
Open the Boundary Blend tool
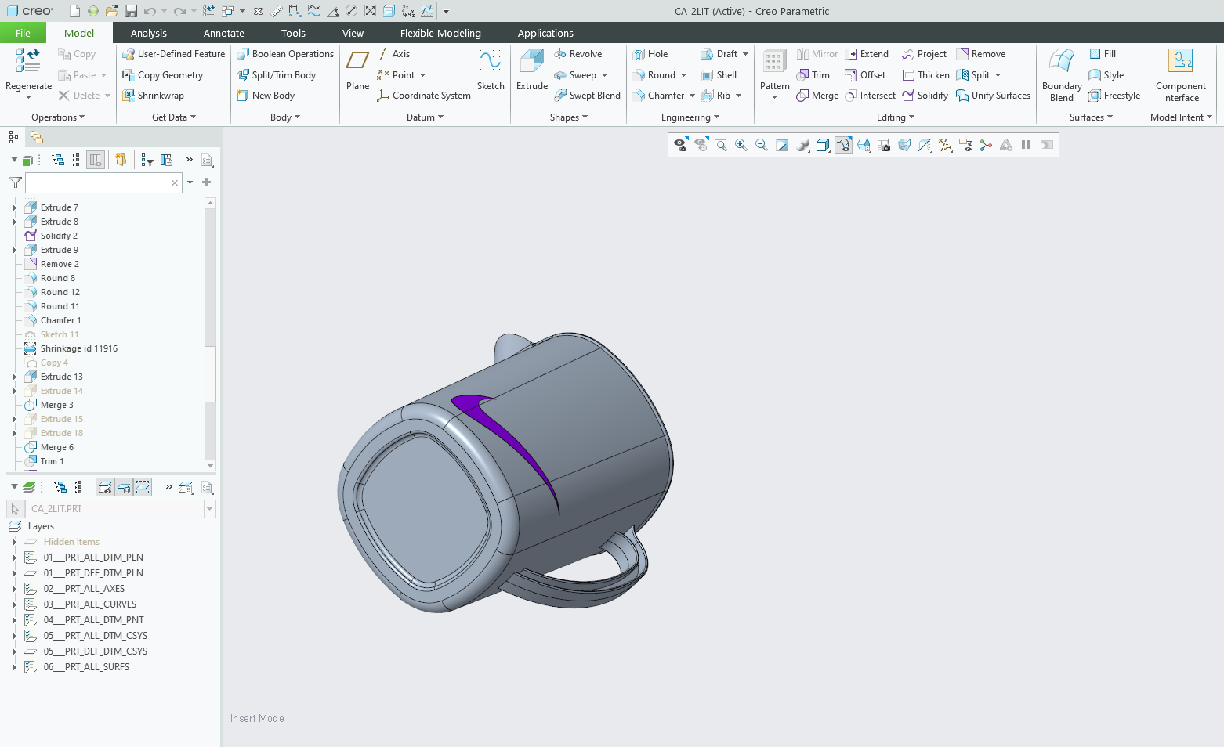click(x=1061, y=74)
